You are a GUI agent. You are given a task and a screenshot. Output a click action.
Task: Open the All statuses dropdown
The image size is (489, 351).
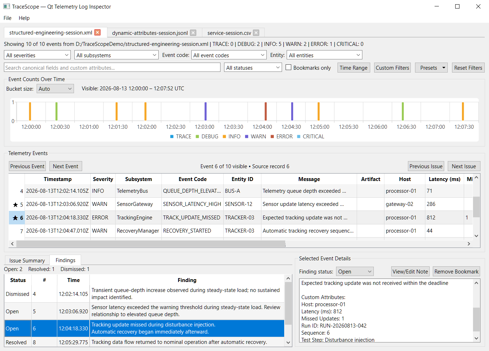tap(253, 68)
